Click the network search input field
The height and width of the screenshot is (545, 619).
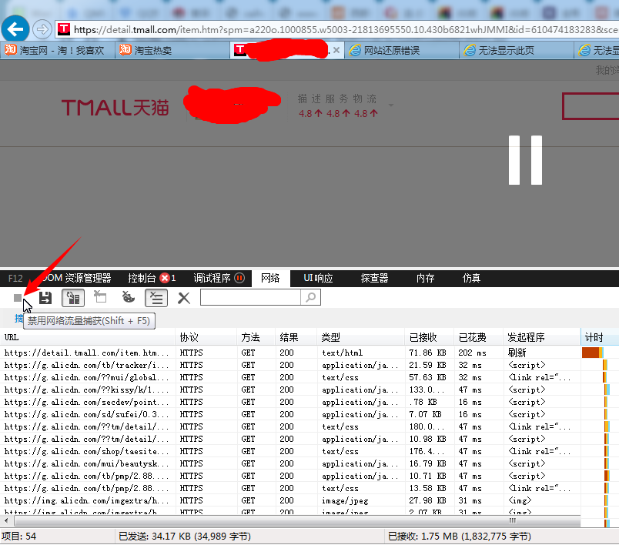pyautogui.click(x=250, y=297)
